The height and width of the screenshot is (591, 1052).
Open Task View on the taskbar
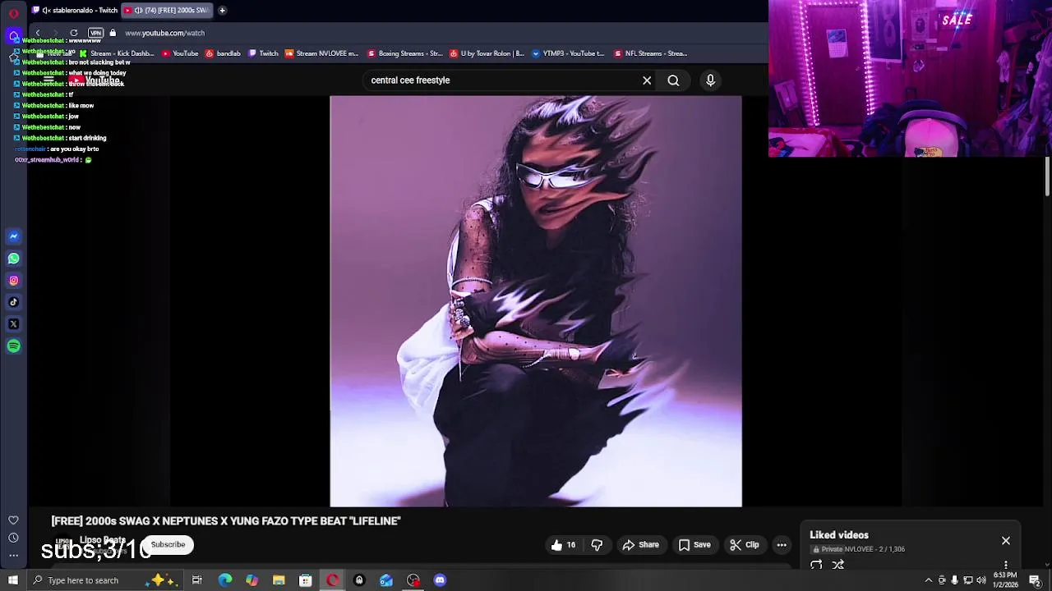(197, 580)
